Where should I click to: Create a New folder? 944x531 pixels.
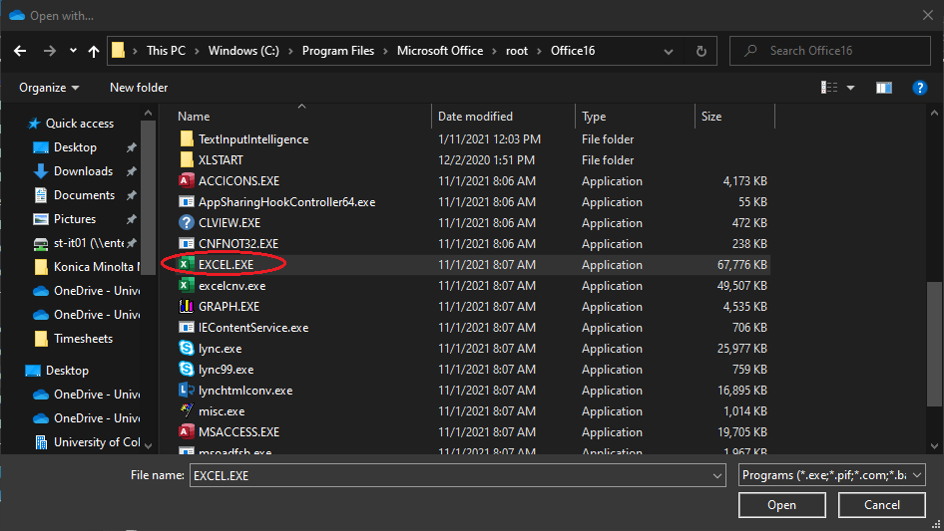coord(139,88)
